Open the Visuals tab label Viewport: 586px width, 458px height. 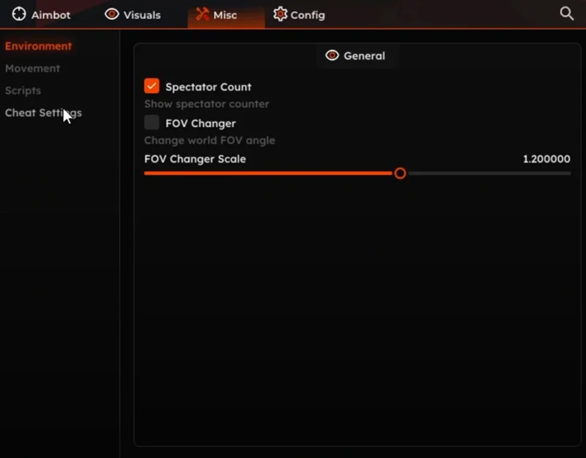142,15
